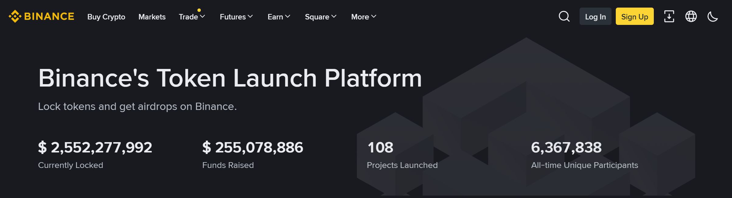Toggle dark mode with the moon icon

point(713,16)
